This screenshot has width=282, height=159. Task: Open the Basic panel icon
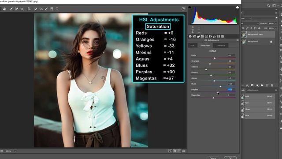click(x=190, y=36)
